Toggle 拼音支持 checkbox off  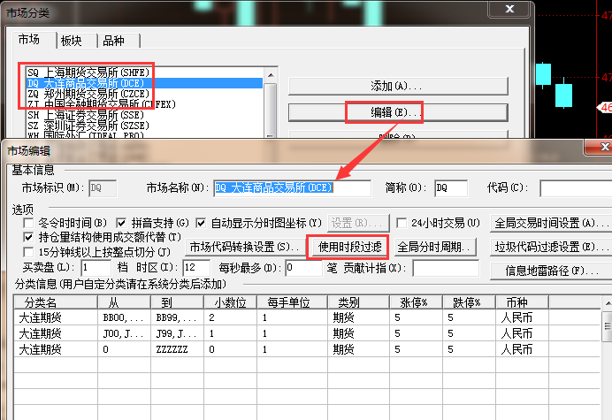(124, 223)
